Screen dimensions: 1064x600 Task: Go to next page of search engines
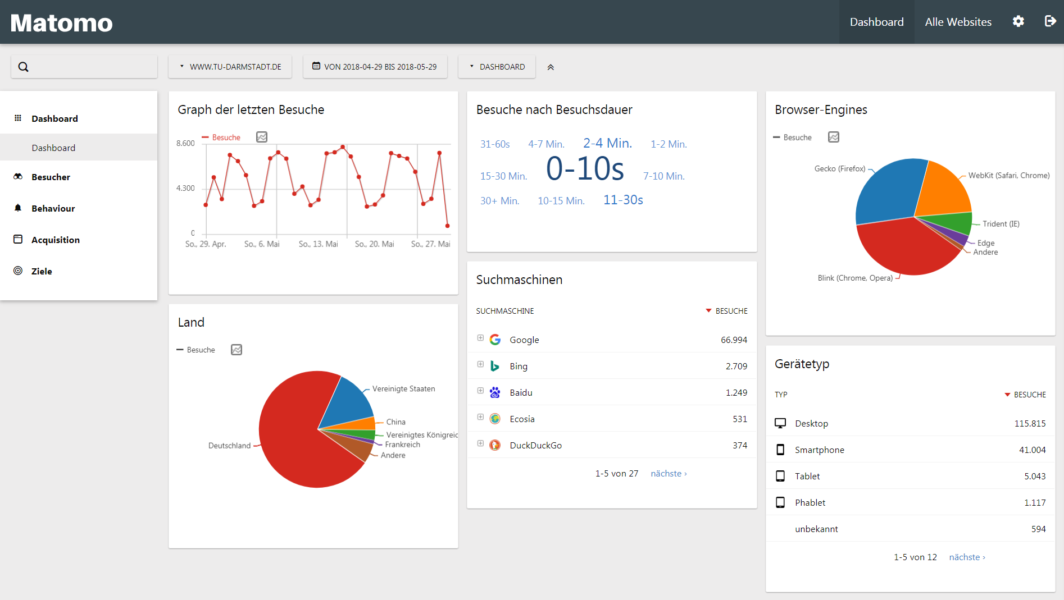[669, 474]
